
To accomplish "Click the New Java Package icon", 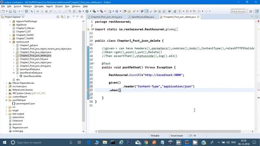I will 110,11.
